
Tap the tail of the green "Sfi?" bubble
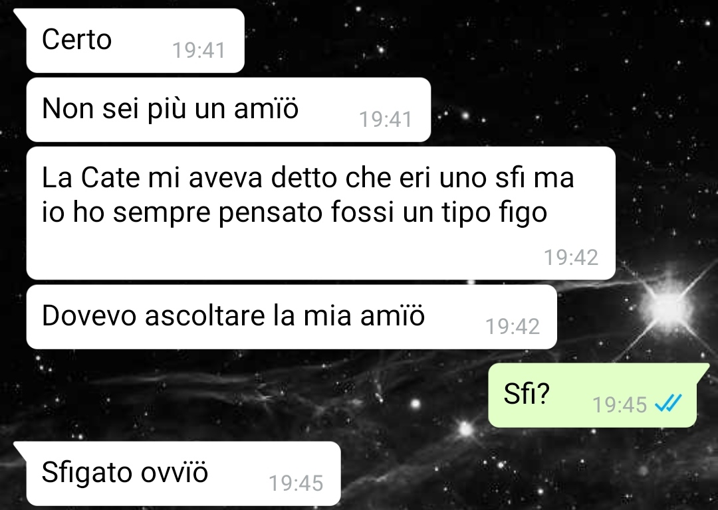(x=701, y=371)
